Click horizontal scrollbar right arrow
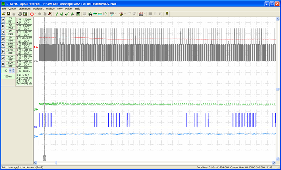 tap(274, 163)
